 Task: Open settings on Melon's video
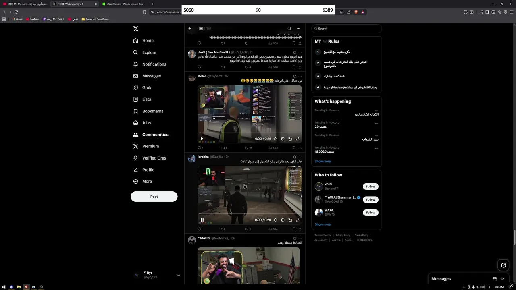(283, 139)
